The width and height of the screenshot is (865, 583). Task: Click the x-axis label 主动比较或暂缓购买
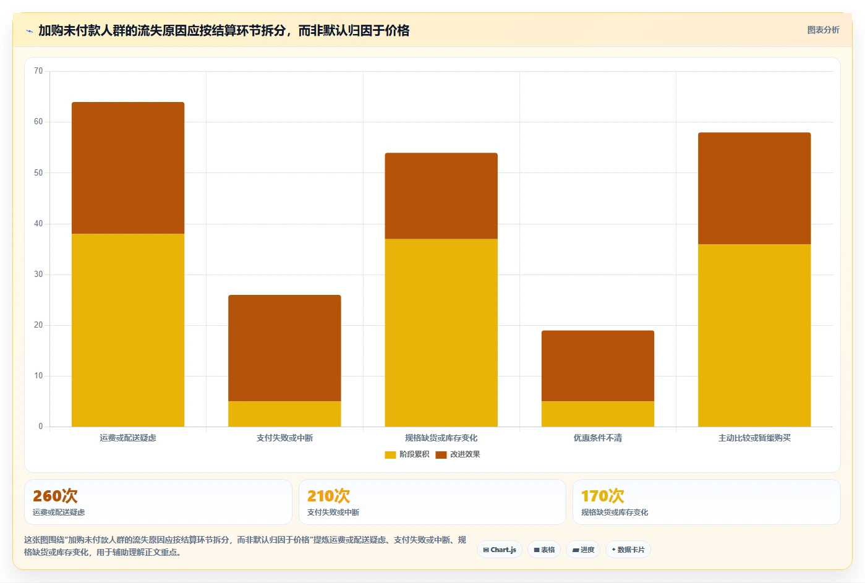coord(754,438)
